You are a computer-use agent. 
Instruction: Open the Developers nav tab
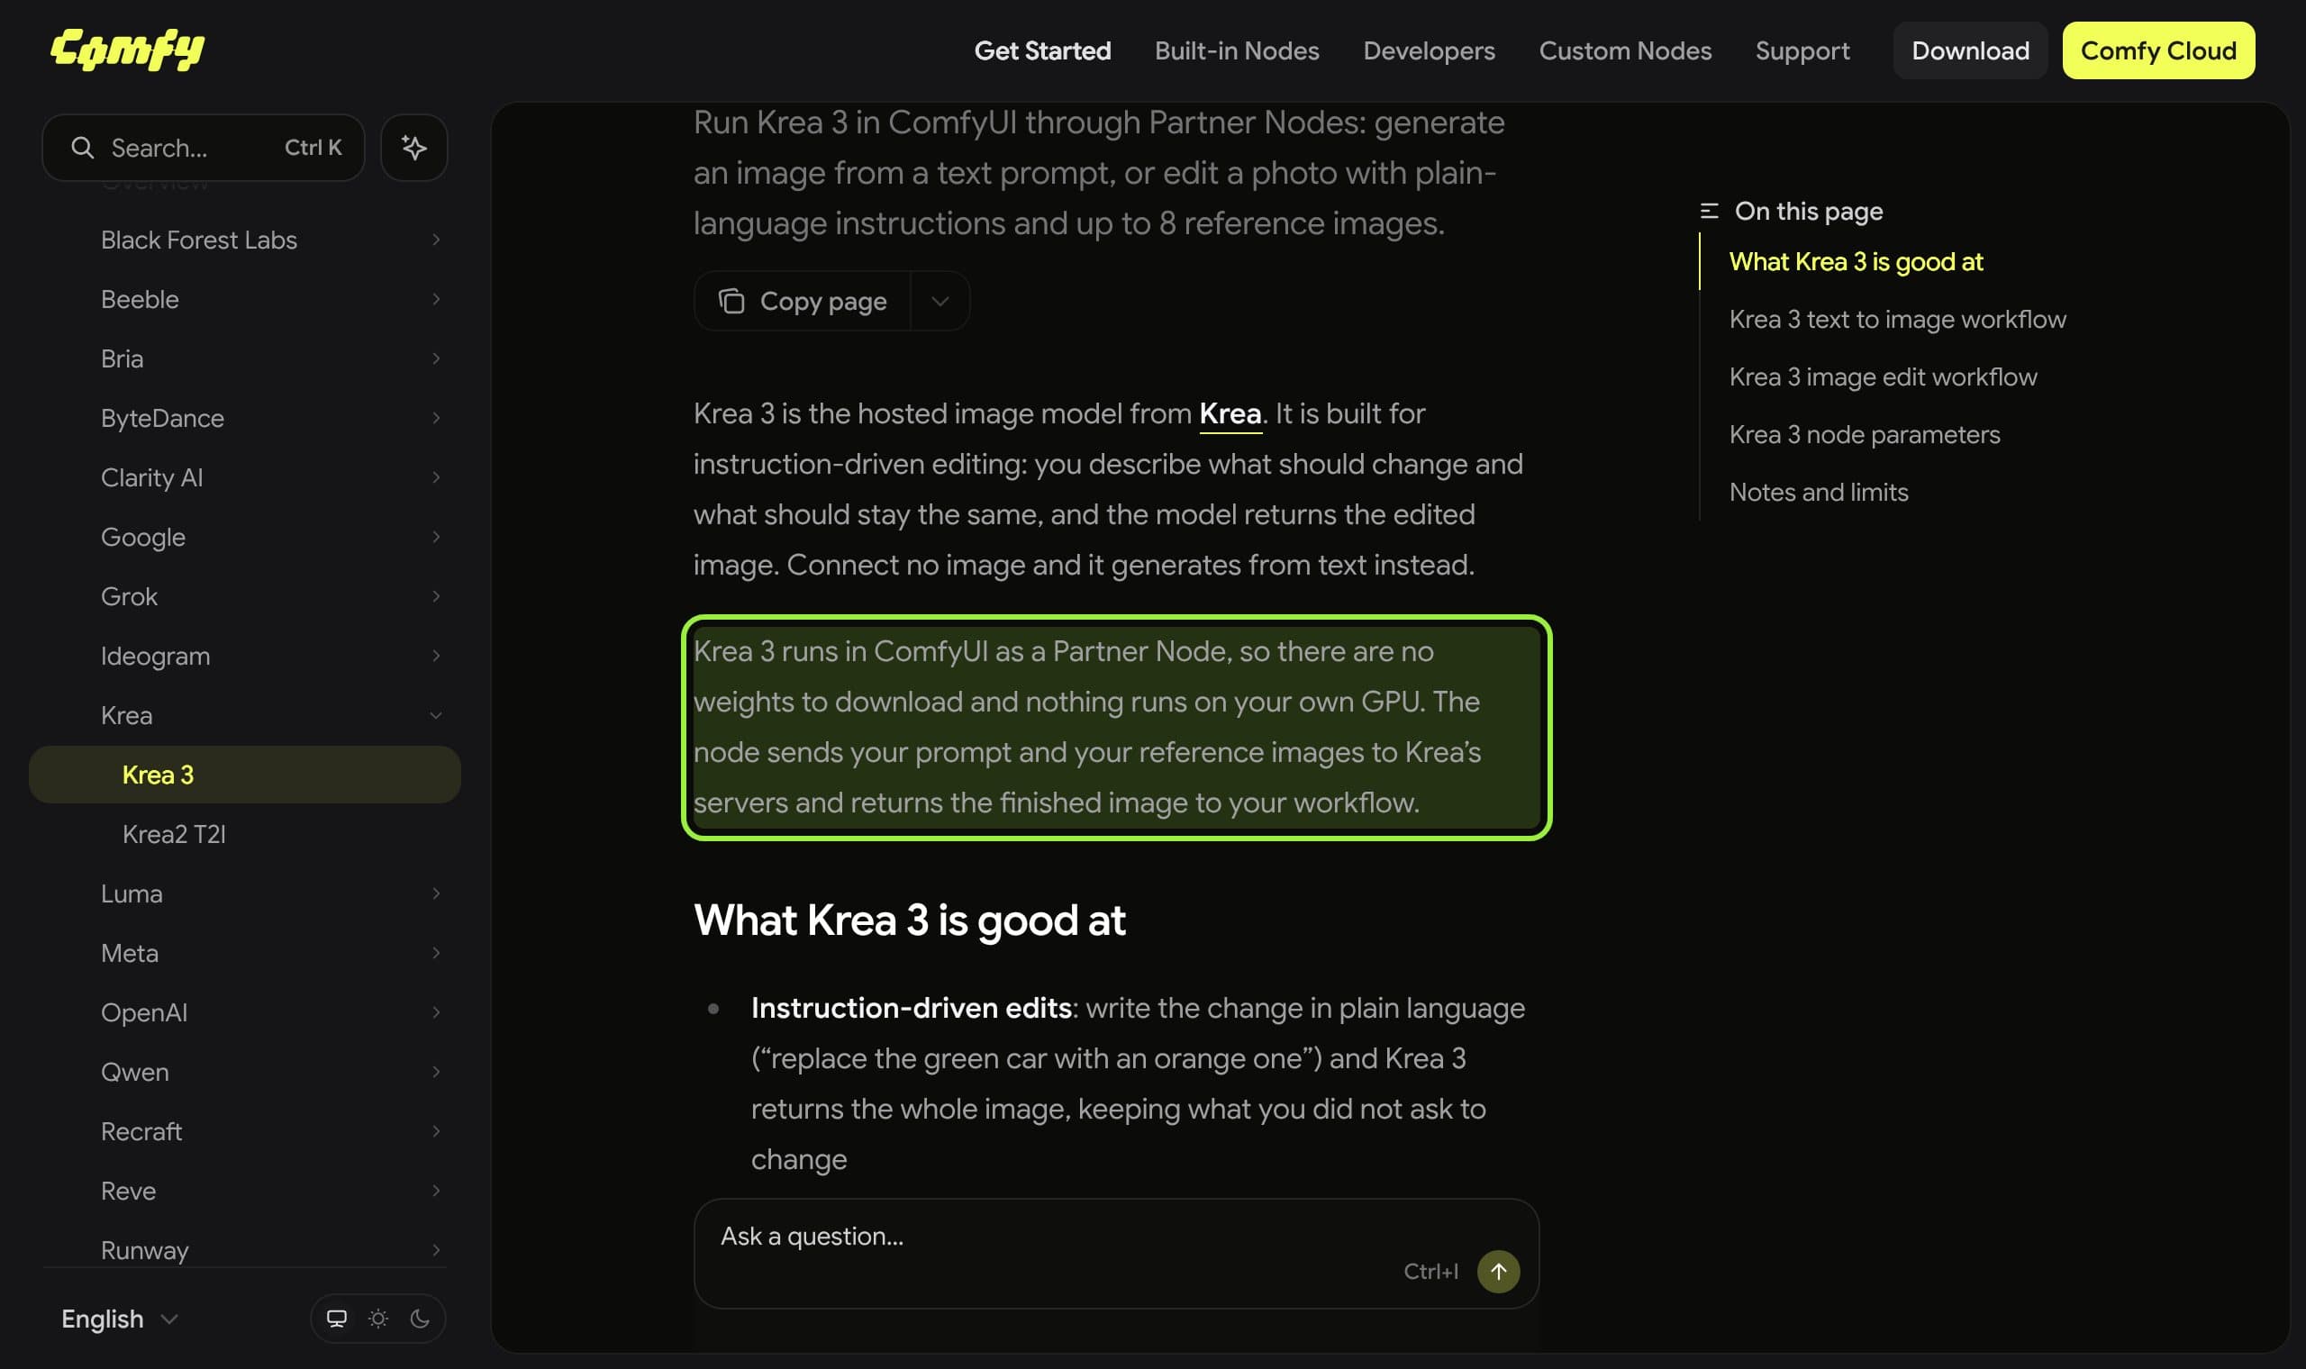click(1429, 50)
